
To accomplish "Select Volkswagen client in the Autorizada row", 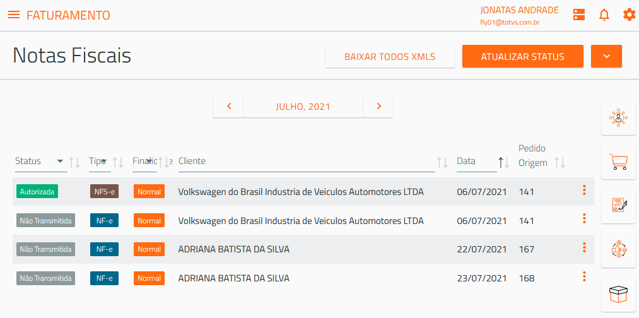I will tap(301, 192).
